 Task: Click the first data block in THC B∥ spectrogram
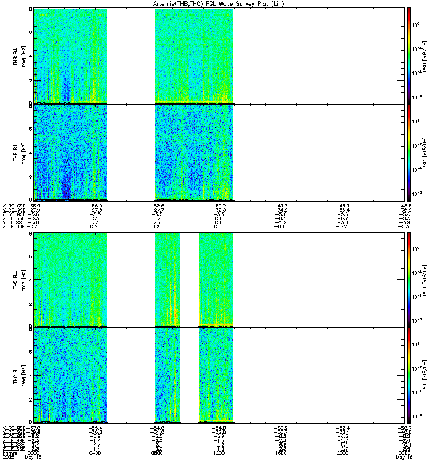[x=70, y=376]
